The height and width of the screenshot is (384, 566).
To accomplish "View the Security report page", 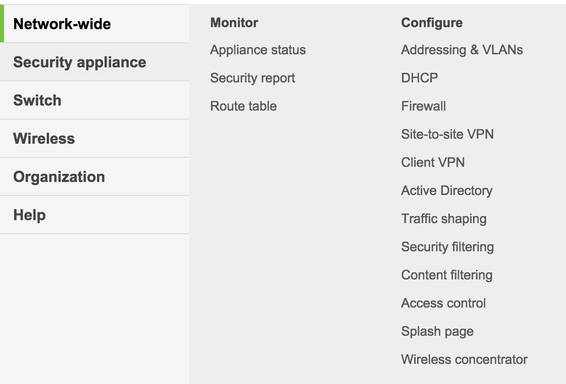I will tap(252, 78).
